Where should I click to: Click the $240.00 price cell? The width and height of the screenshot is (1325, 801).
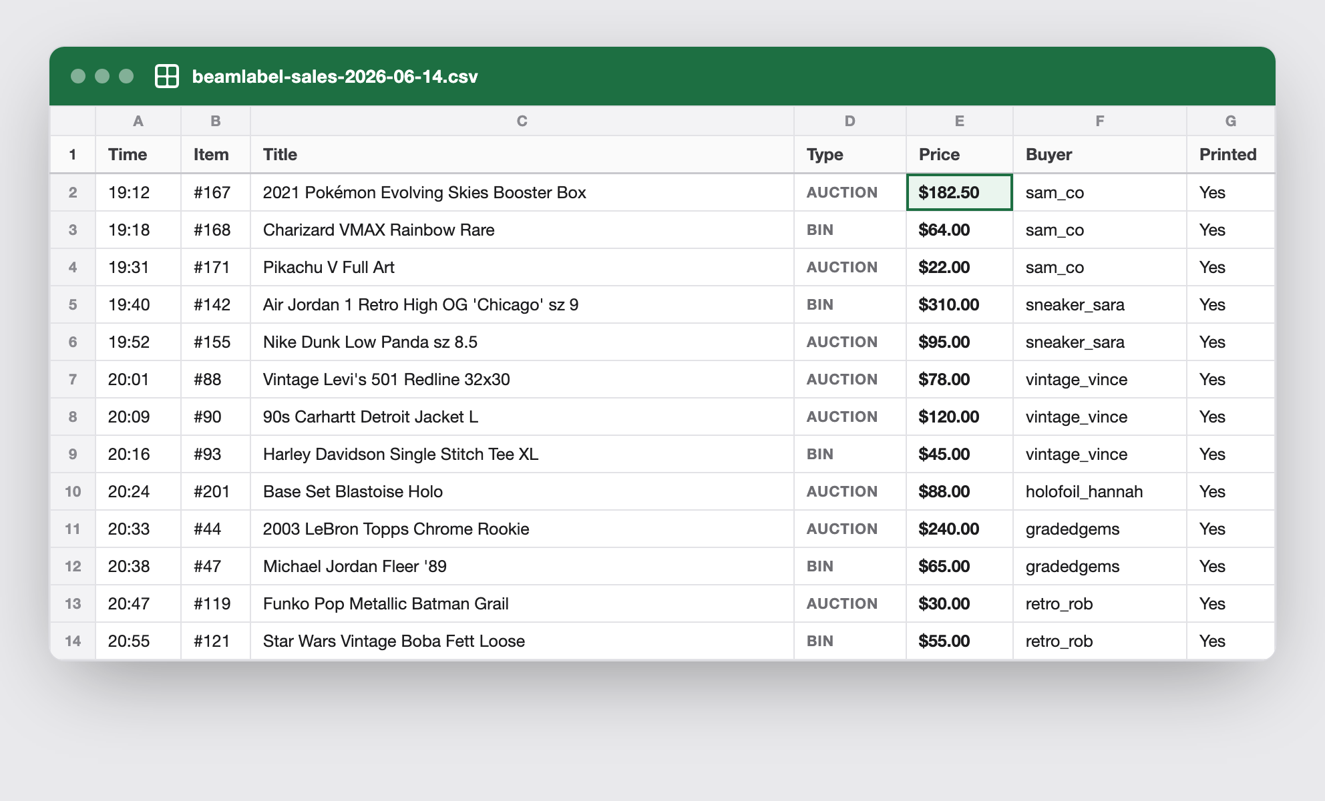960,529
